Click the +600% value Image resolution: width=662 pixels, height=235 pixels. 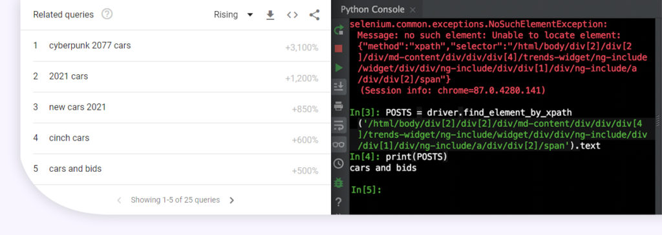pyautogui.click(x=305, y=140)
